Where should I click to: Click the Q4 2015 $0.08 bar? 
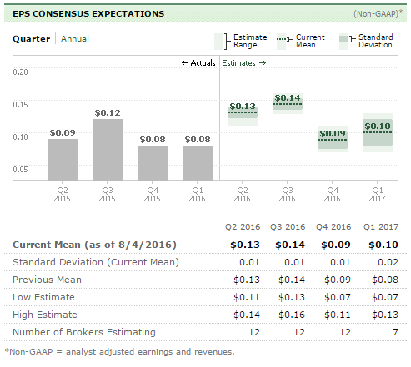pos(153,163)
